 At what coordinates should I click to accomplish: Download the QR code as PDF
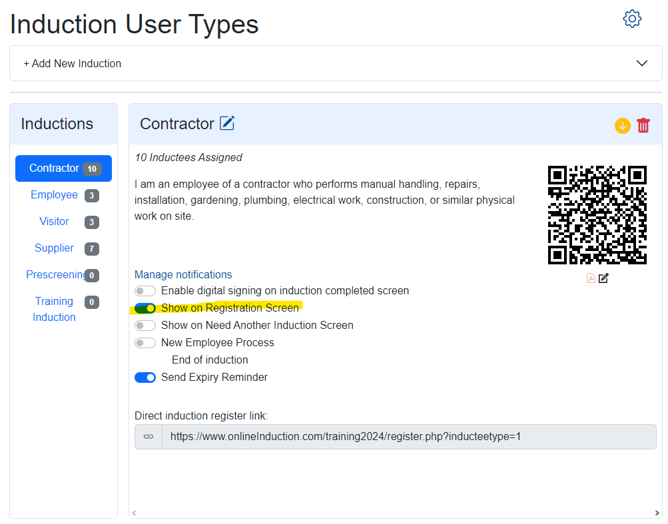pyautogui.click(x=591, y=278)
